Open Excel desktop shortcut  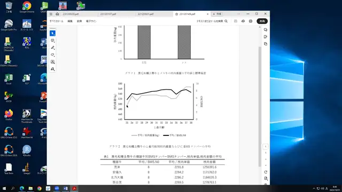(9, 79)
